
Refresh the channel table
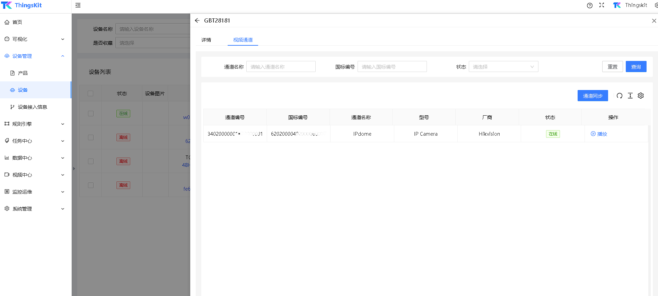pos(620,96)
